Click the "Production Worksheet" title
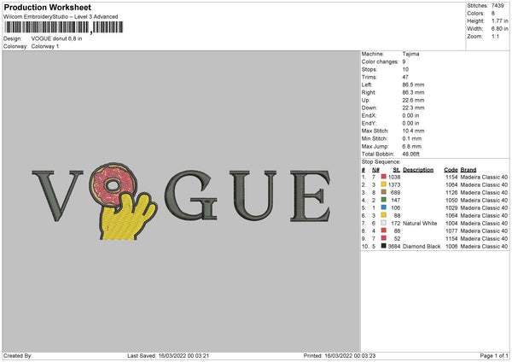512x362 pixels. (x=48, y=7)
